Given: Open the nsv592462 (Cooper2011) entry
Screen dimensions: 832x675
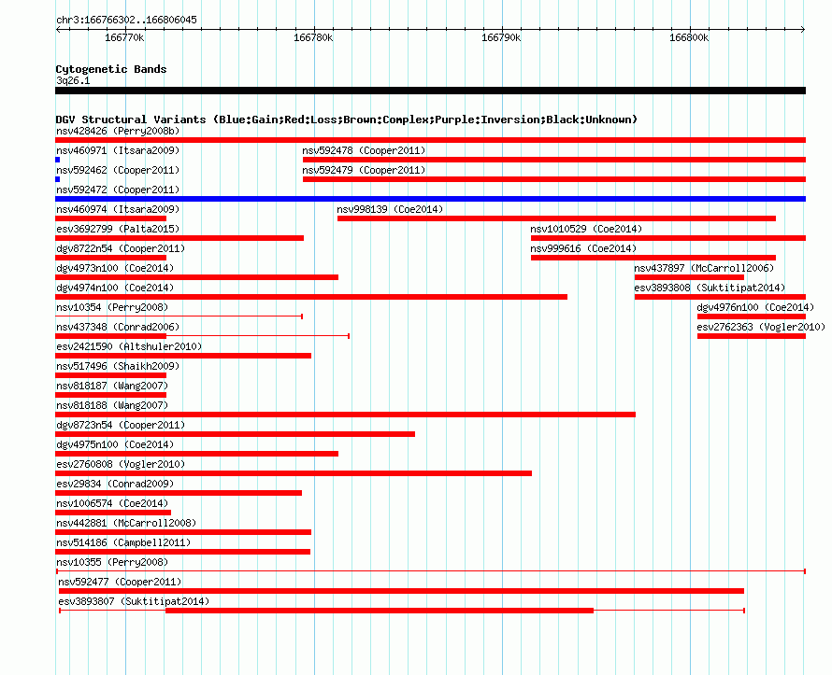Looking at the screenshot, I should coord(118,170).
